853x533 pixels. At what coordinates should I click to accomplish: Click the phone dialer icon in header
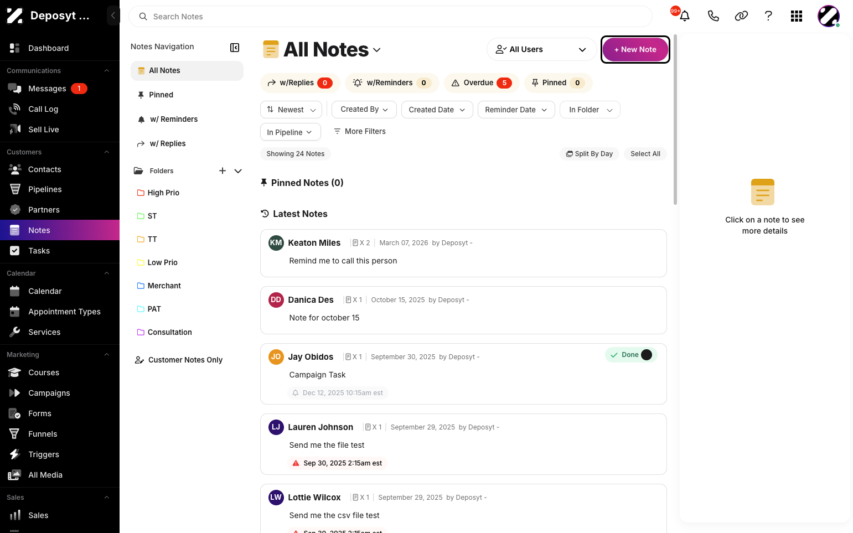point(713,16)
